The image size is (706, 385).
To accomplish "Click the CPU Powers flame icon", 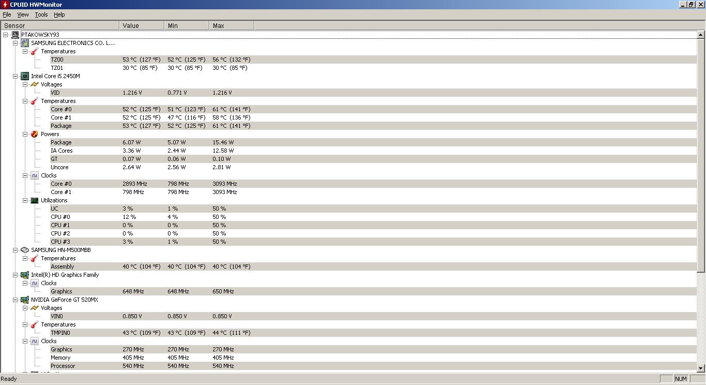I will click(35, 134).
